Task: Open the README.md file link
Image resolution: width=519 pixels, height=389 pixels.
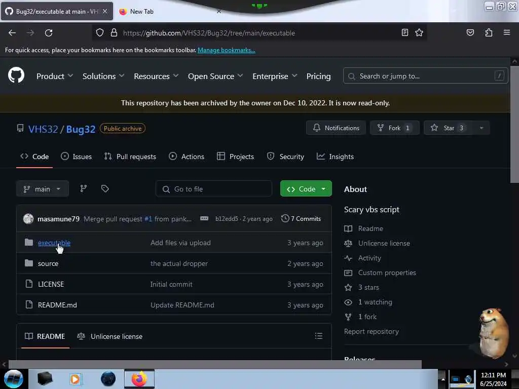Action: coord(57,304)
